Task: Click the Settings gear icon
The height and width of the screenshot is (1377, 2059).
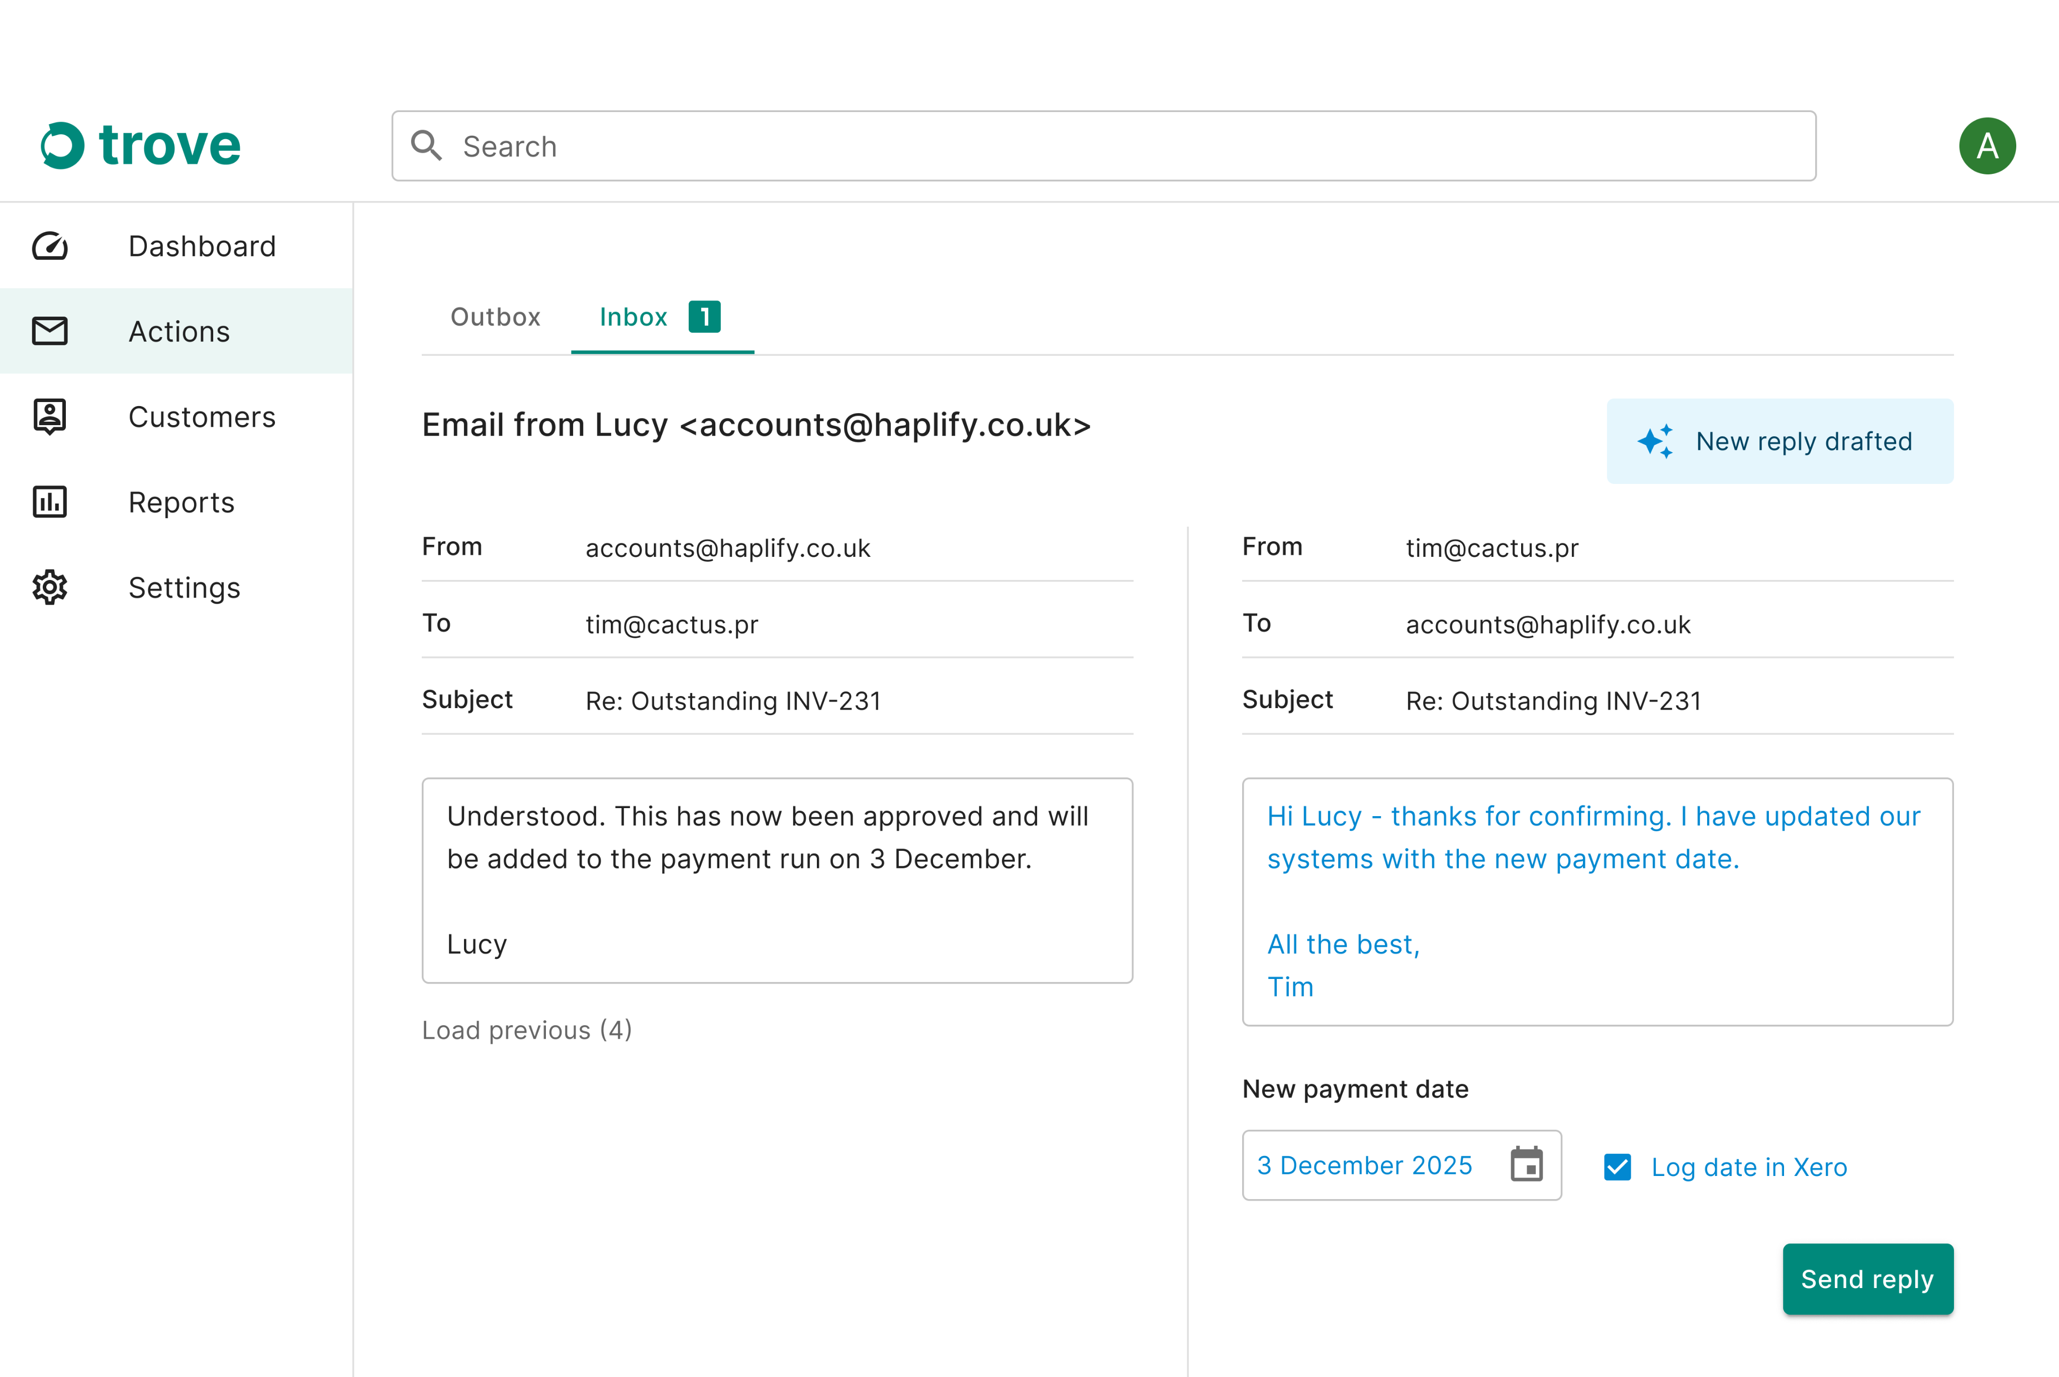Action: [x=50, y=586]
